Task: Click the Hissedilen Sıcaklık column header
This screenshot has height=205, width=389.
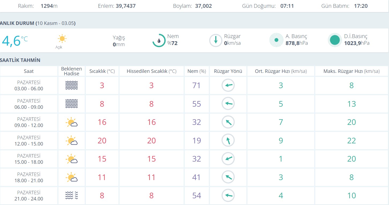Action: 151,71
